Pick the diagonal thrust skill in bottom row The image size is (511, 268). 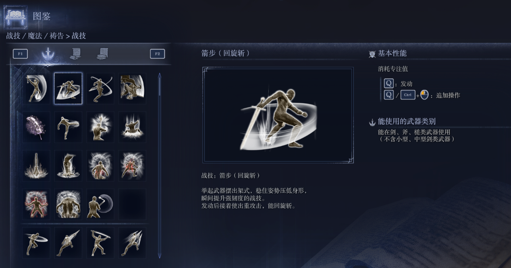tap(68, 243)
